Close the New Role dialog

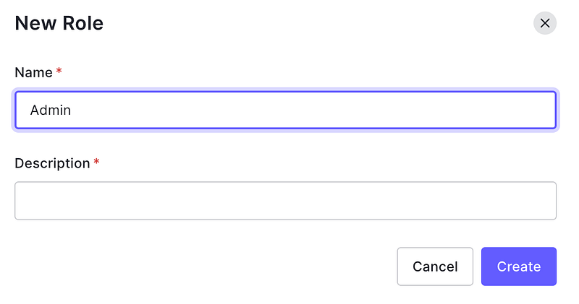click(545, 23)
